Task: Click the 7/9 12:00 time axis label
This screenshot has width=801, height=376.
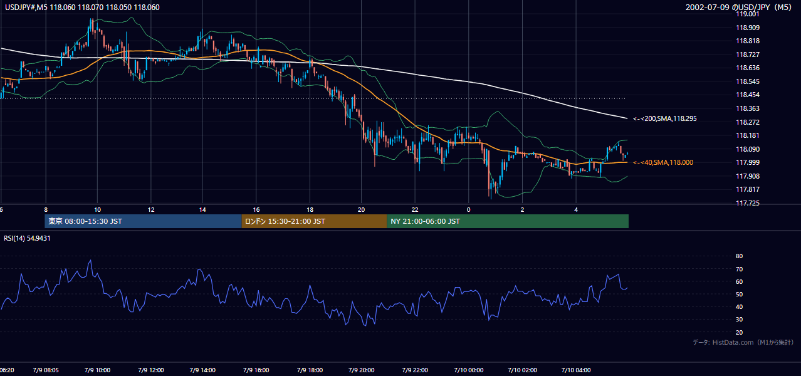Action: [150, 370]
